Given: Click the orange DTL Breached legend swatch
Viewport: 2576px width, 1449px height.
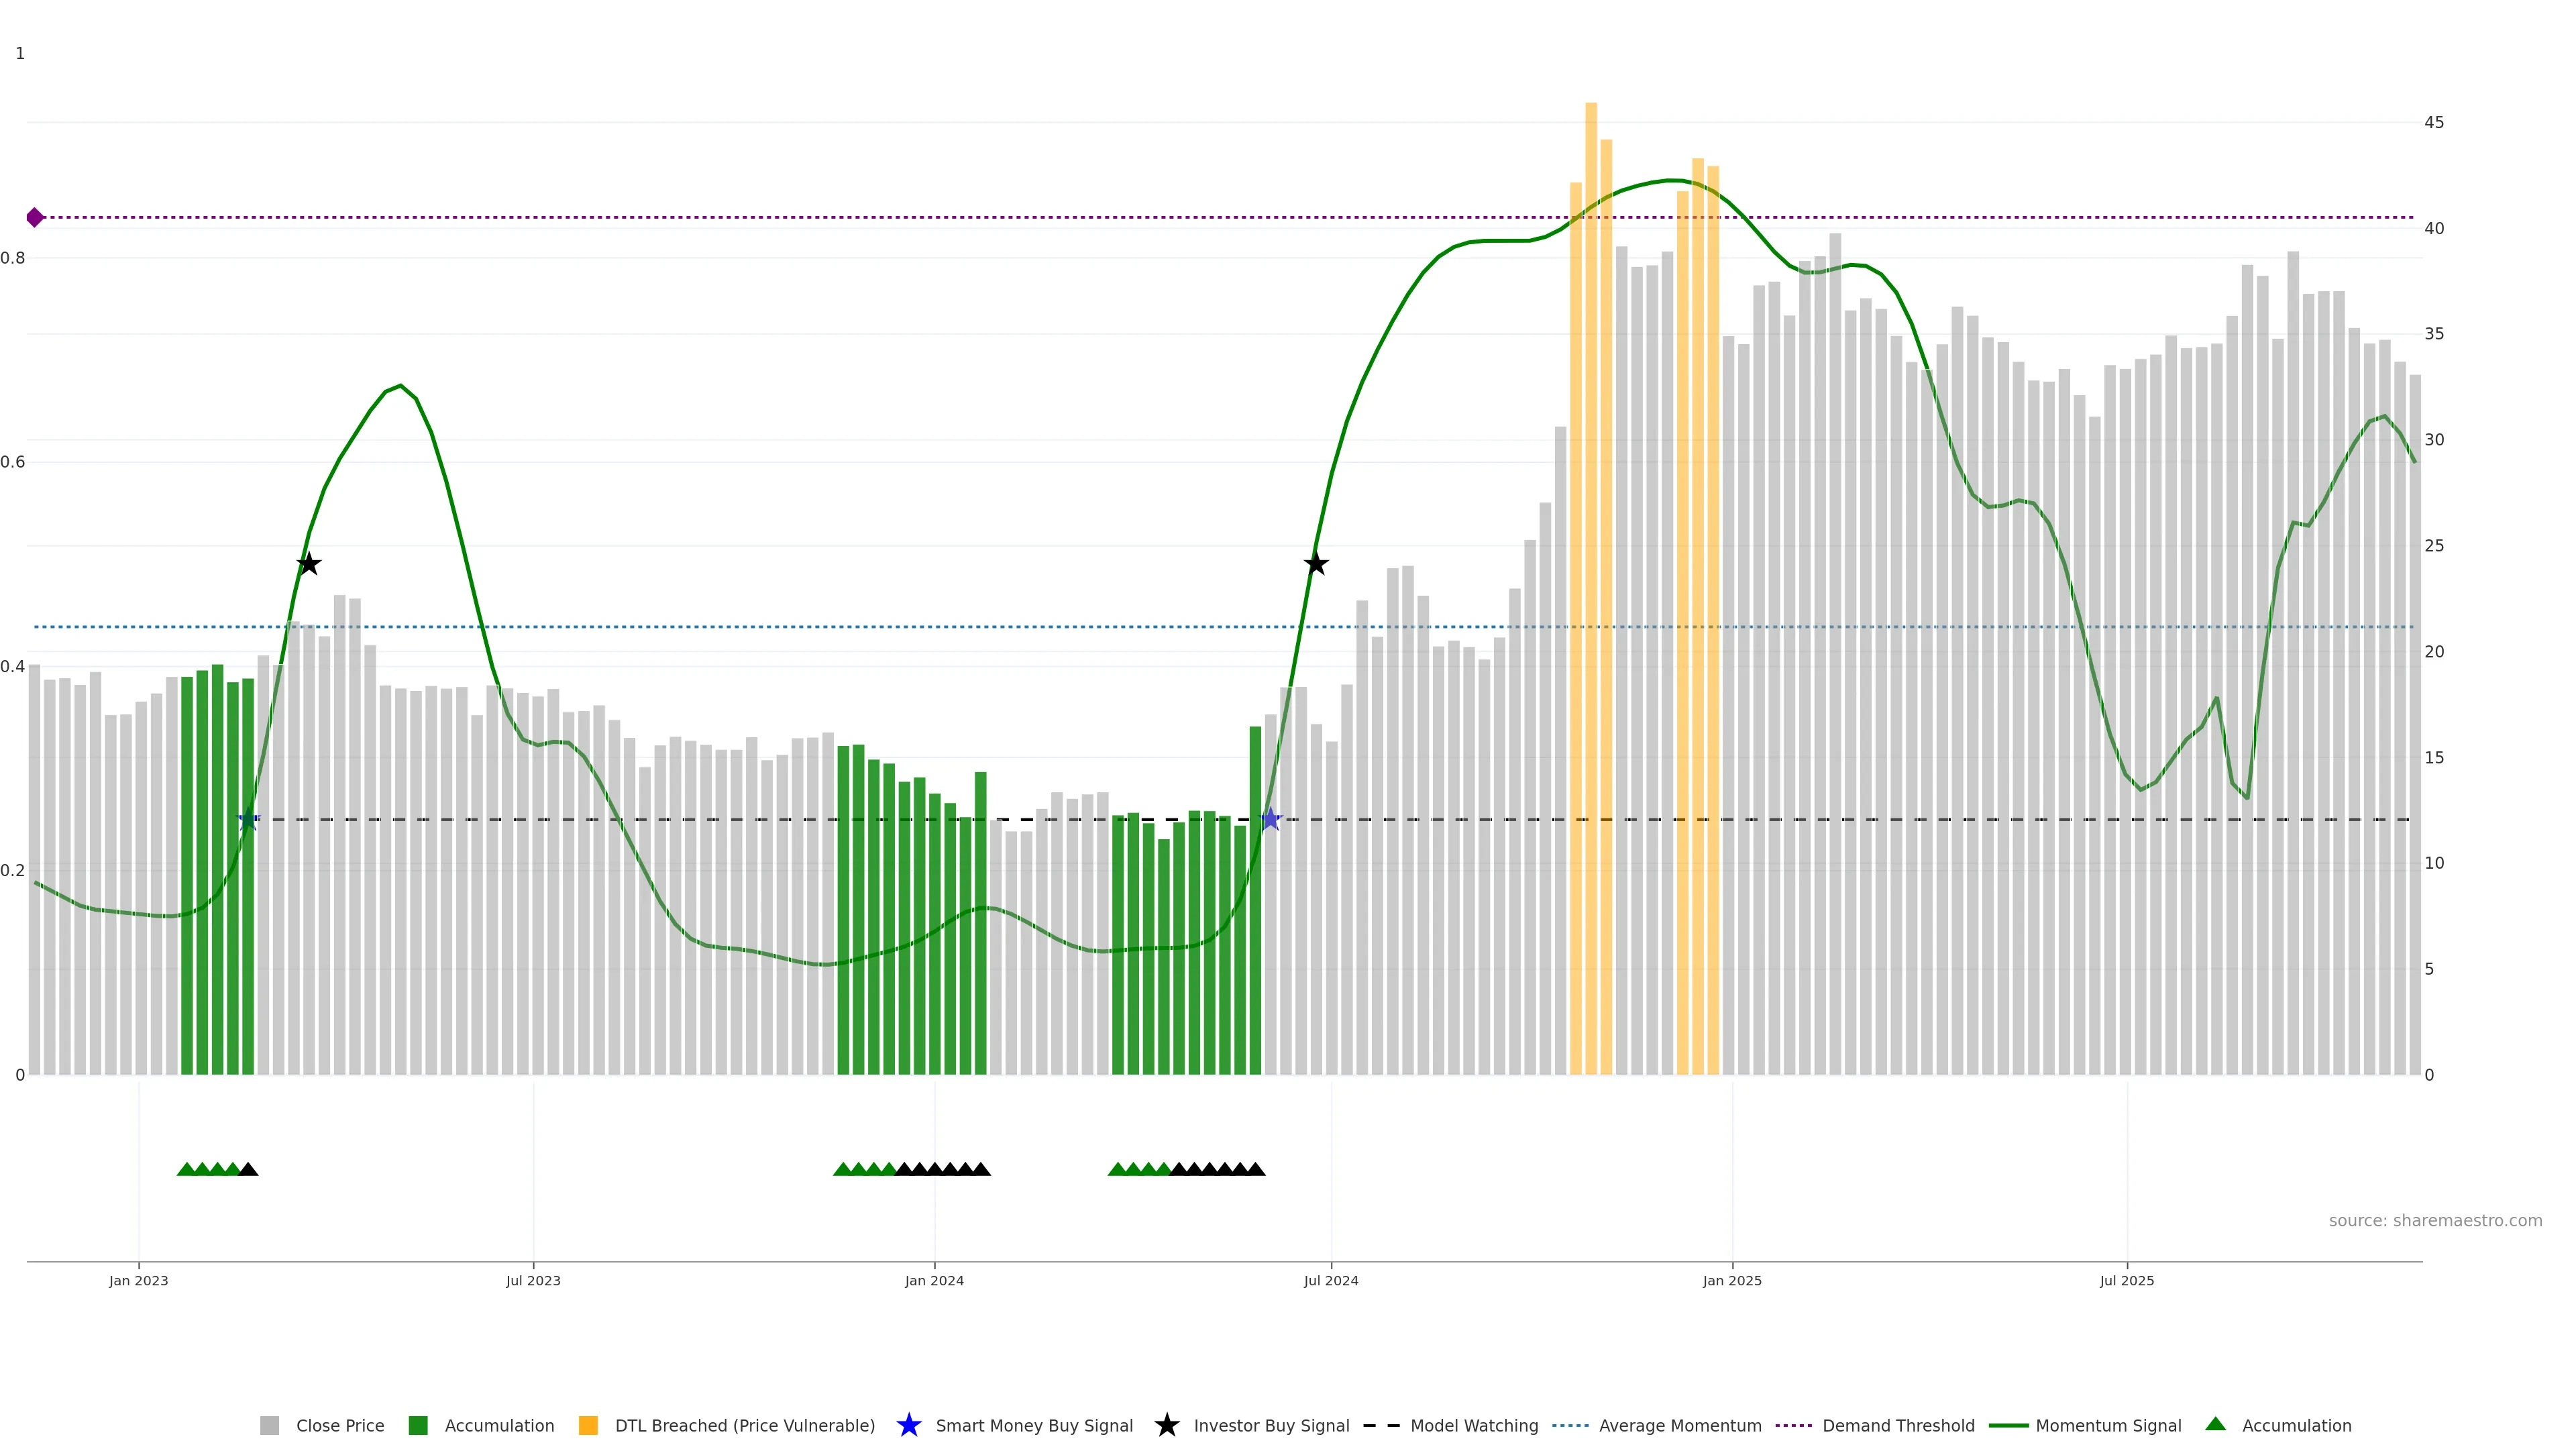Looking at the screenshot, I should tap(588, 1426).
